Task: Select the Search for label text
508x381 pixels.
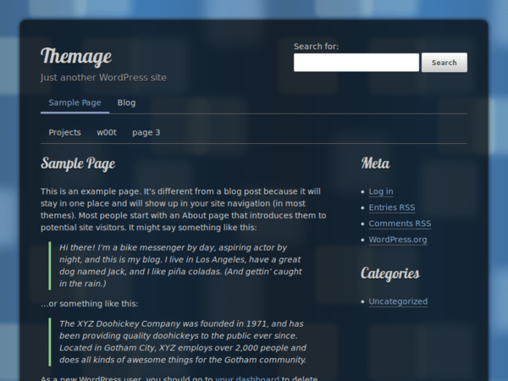Action: pos(316,47)
